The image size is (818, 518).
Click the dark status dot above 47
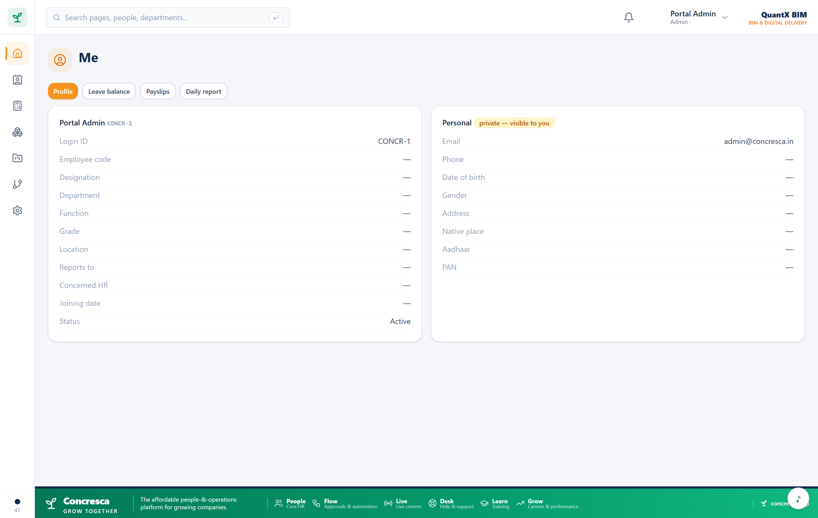coord(17,501)
